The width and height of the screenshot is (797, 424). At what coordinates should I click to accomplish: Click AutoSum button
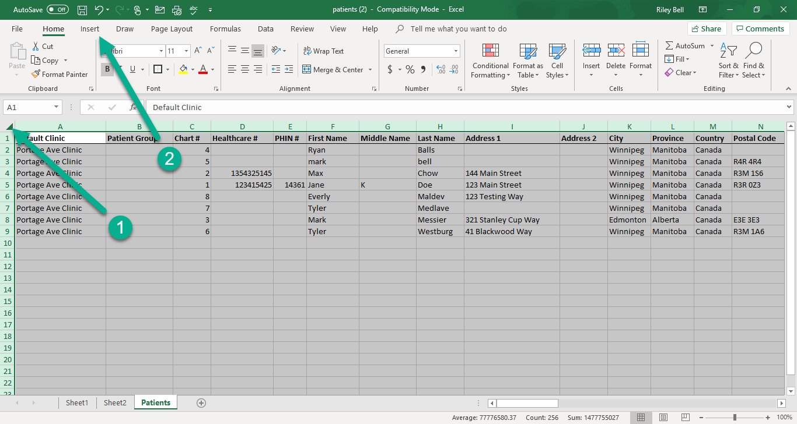tap(685, 45)
